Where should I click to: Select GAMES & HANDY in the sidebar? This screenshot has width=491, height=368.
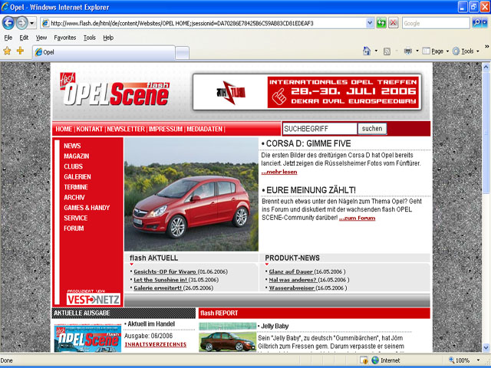[x=87, y=208]
